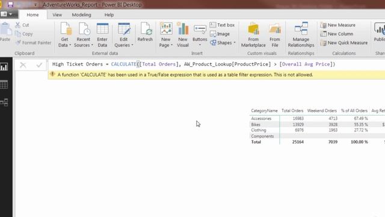Click the Total row label
This screenshot has width=385, height=217.
pyautogui.click(x=256, y=142)
